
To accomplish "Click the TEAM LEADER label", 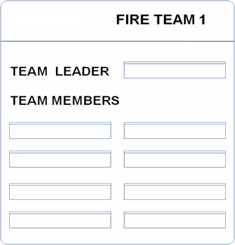I will [x=60, y=72].
